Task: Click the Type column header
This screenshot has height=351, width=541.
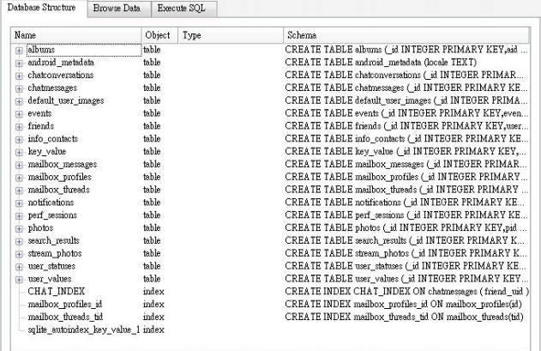Action: (228, 35)
